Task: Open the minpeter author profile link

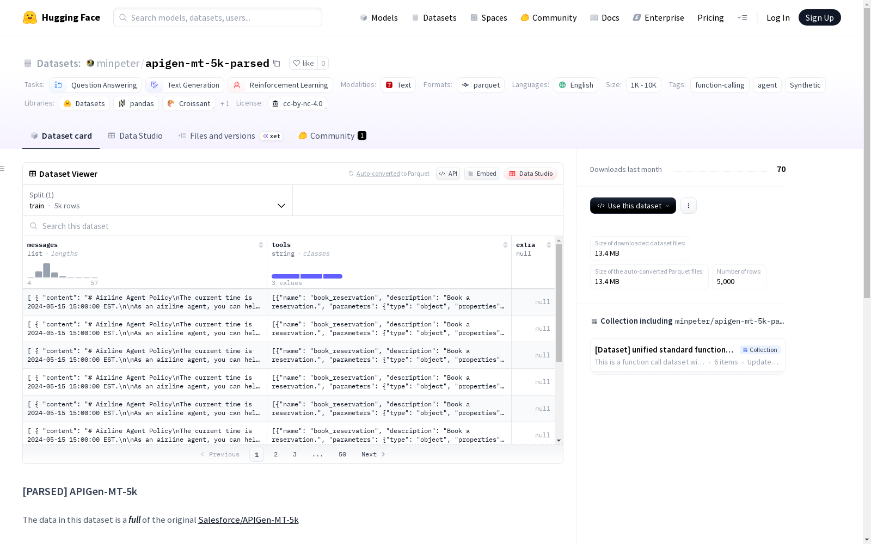Action: pyautogui.click(x=118, y=63)
